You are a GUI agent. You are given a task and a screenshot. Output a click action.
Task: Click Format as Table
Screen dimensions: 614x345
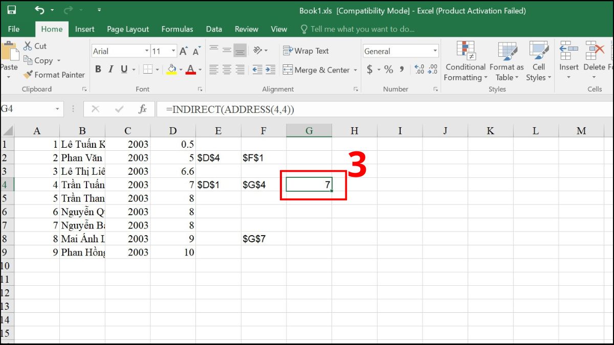tap(507, 61)
